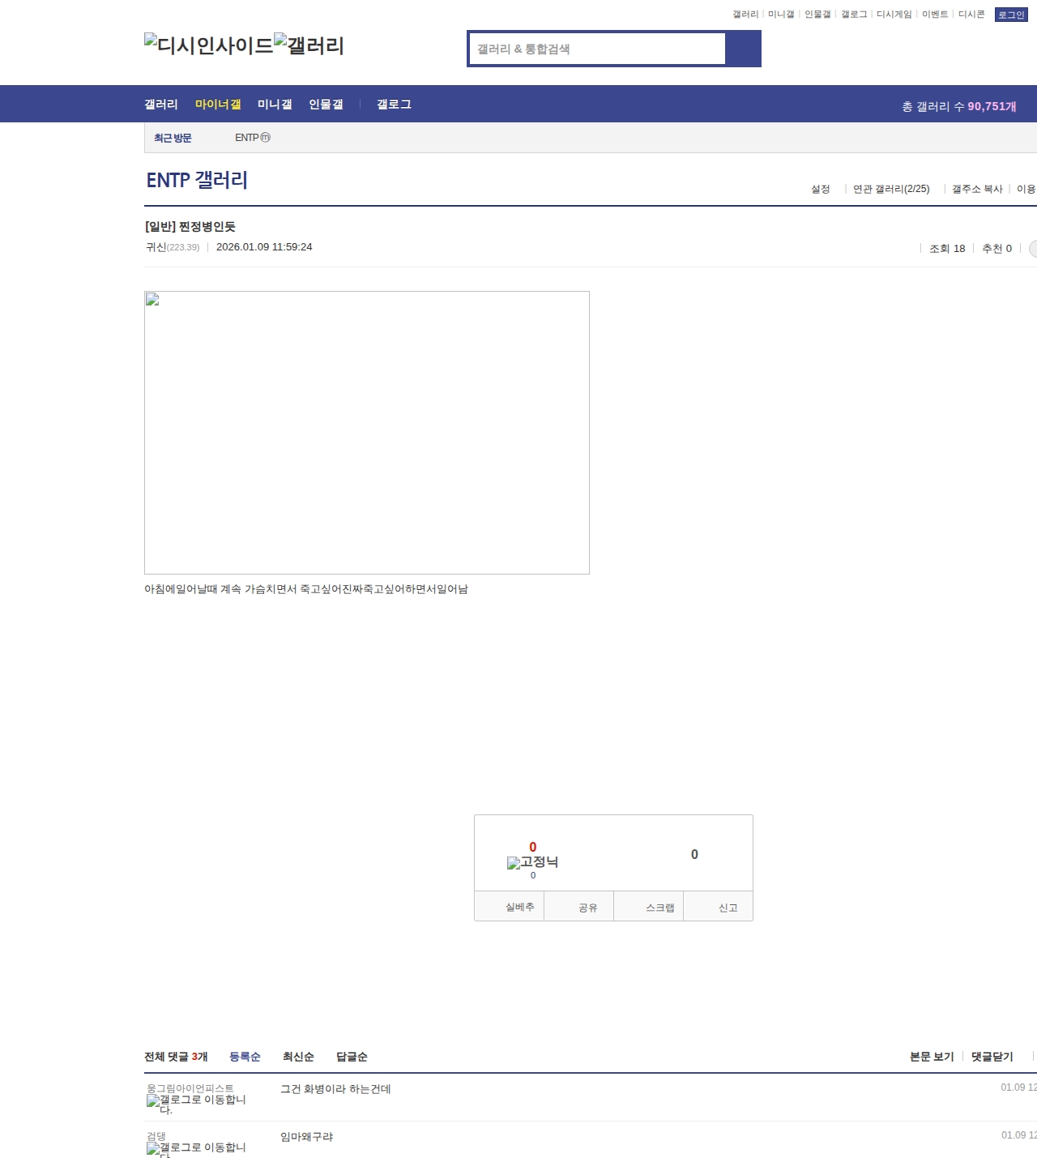Viewport: 1037px width, 1158px height.
Task: Click the broken post image thumbnail
Action: coord(366,432)
